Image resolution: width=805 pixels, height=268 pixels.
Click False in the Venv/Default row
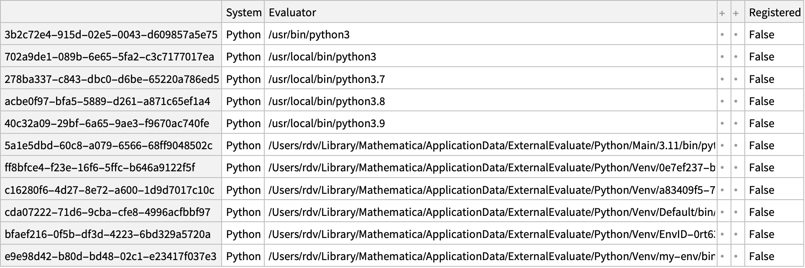[762, 212]
